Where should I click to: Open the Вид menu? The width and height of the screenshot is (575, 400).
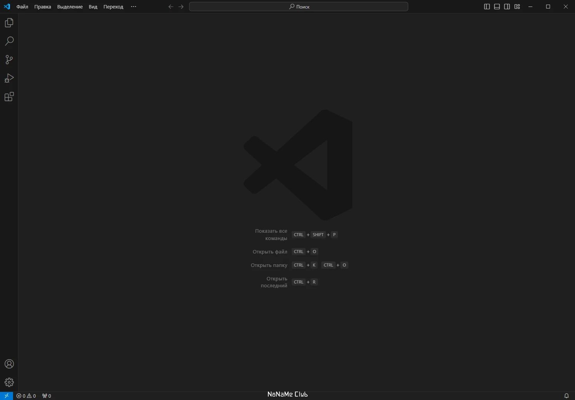pyautogui.click(x=93, y=7)
